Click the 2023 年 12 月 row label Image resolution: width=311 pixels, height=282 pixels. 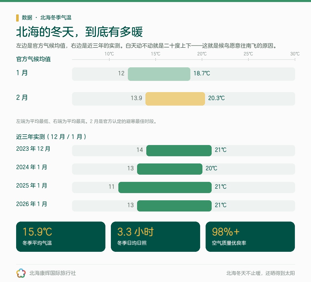[33, 149]
